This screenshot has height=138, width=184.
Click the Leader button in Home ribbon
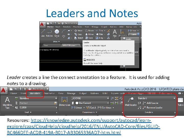pos(133,34)
